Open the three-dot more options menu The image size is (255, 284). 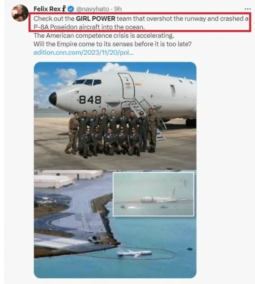click(247, 9)
